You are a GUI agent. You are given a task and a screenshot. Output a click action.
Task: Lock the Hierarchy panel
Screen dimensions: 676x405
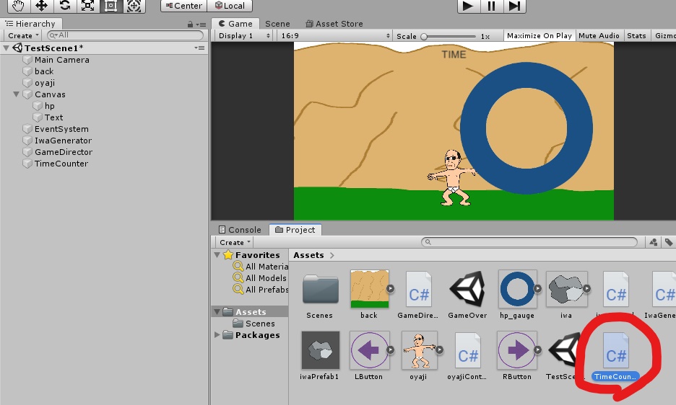(x=190, y=25)
